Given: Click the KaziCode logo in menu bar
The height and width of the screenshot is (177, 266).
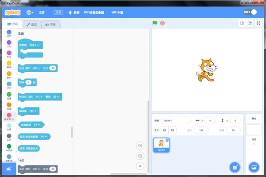Looking at the screenshot, I should coord(12,12).
